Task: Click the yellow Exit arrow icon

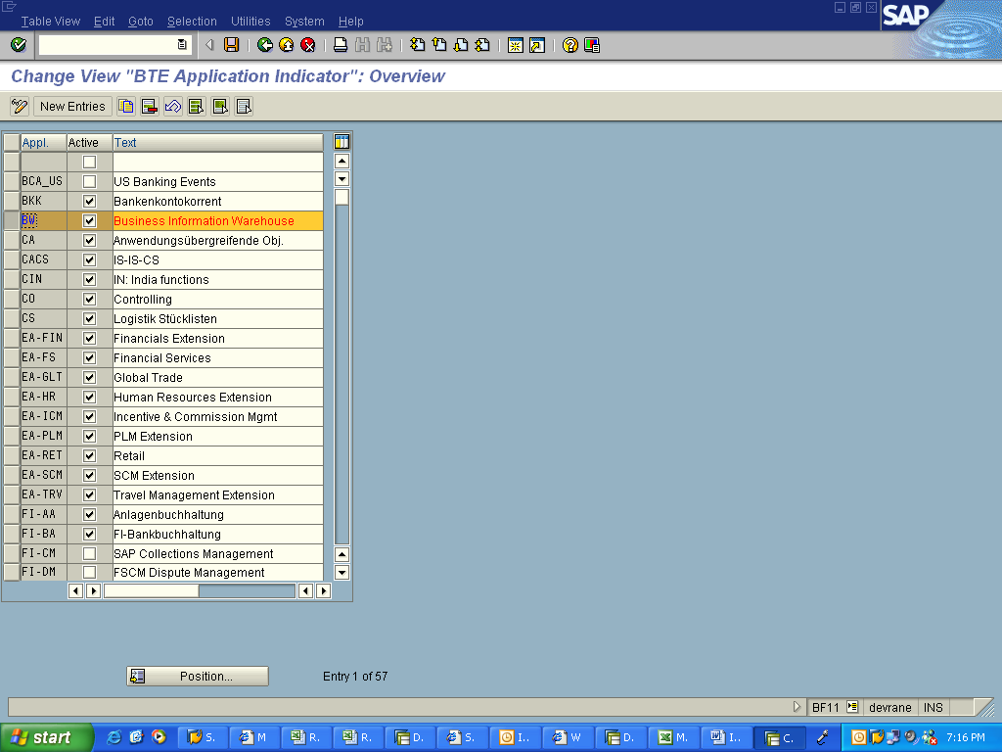Action: (x=287, y=45)
